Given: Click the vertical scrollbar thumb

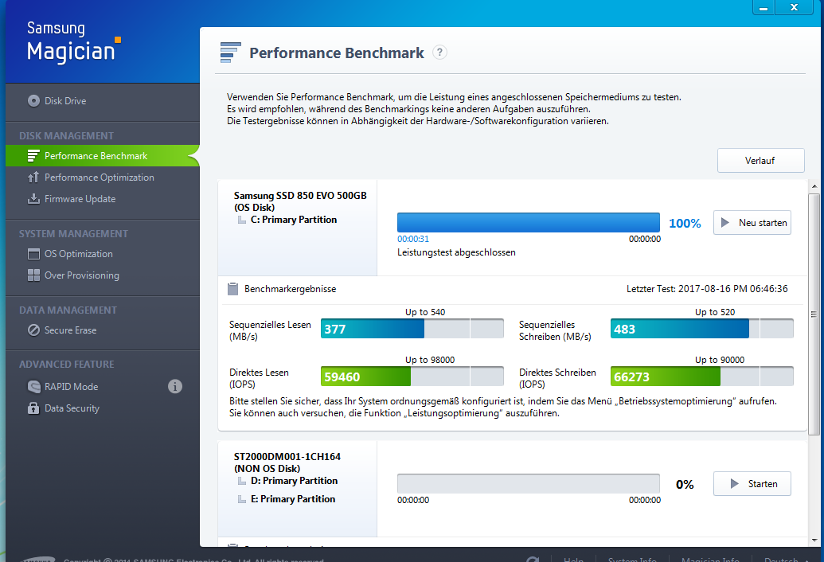Looking at the screenshot, I should click(814, 314).
